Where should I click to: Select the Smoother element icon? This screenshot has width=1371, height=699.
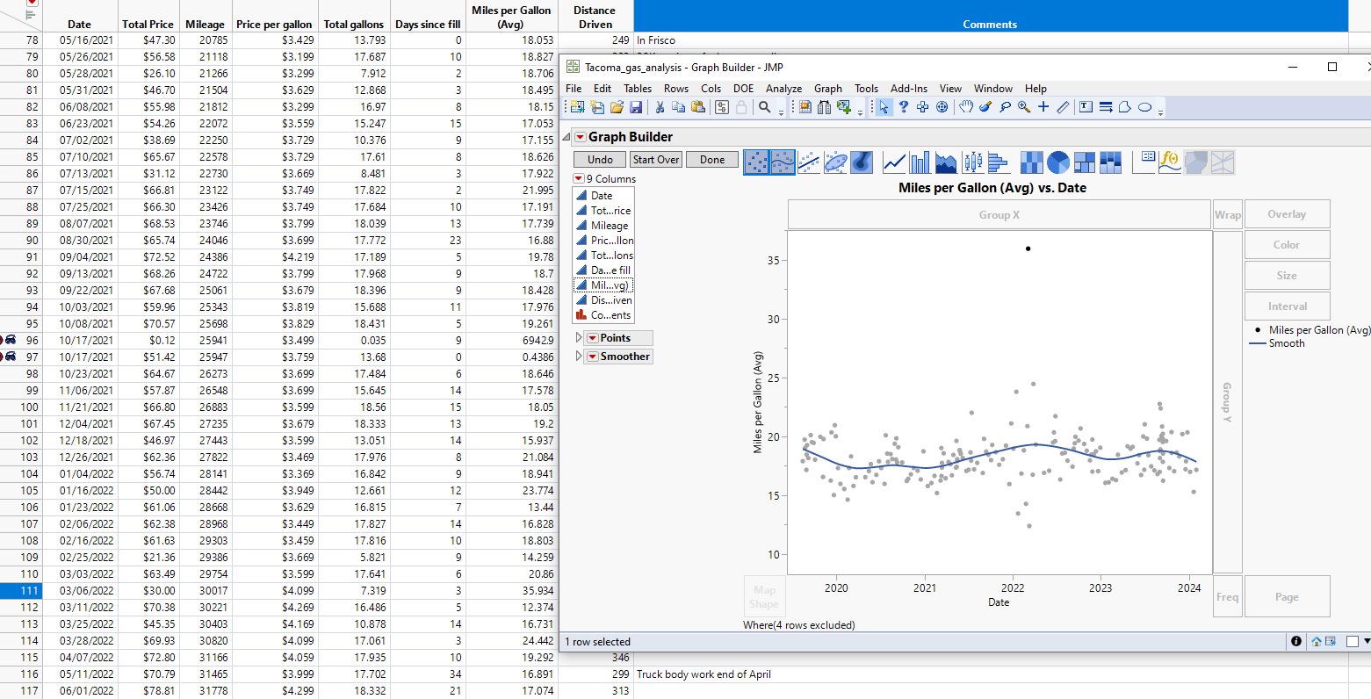point(783,162)
